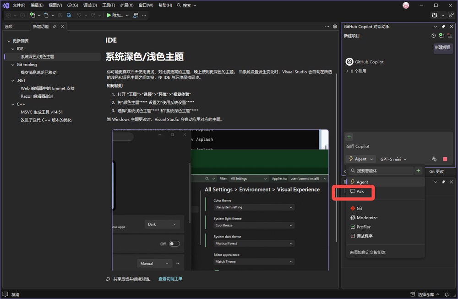458x299 pixels.
Task: Select Ask in the agent list
Action: tap(386, 191)
